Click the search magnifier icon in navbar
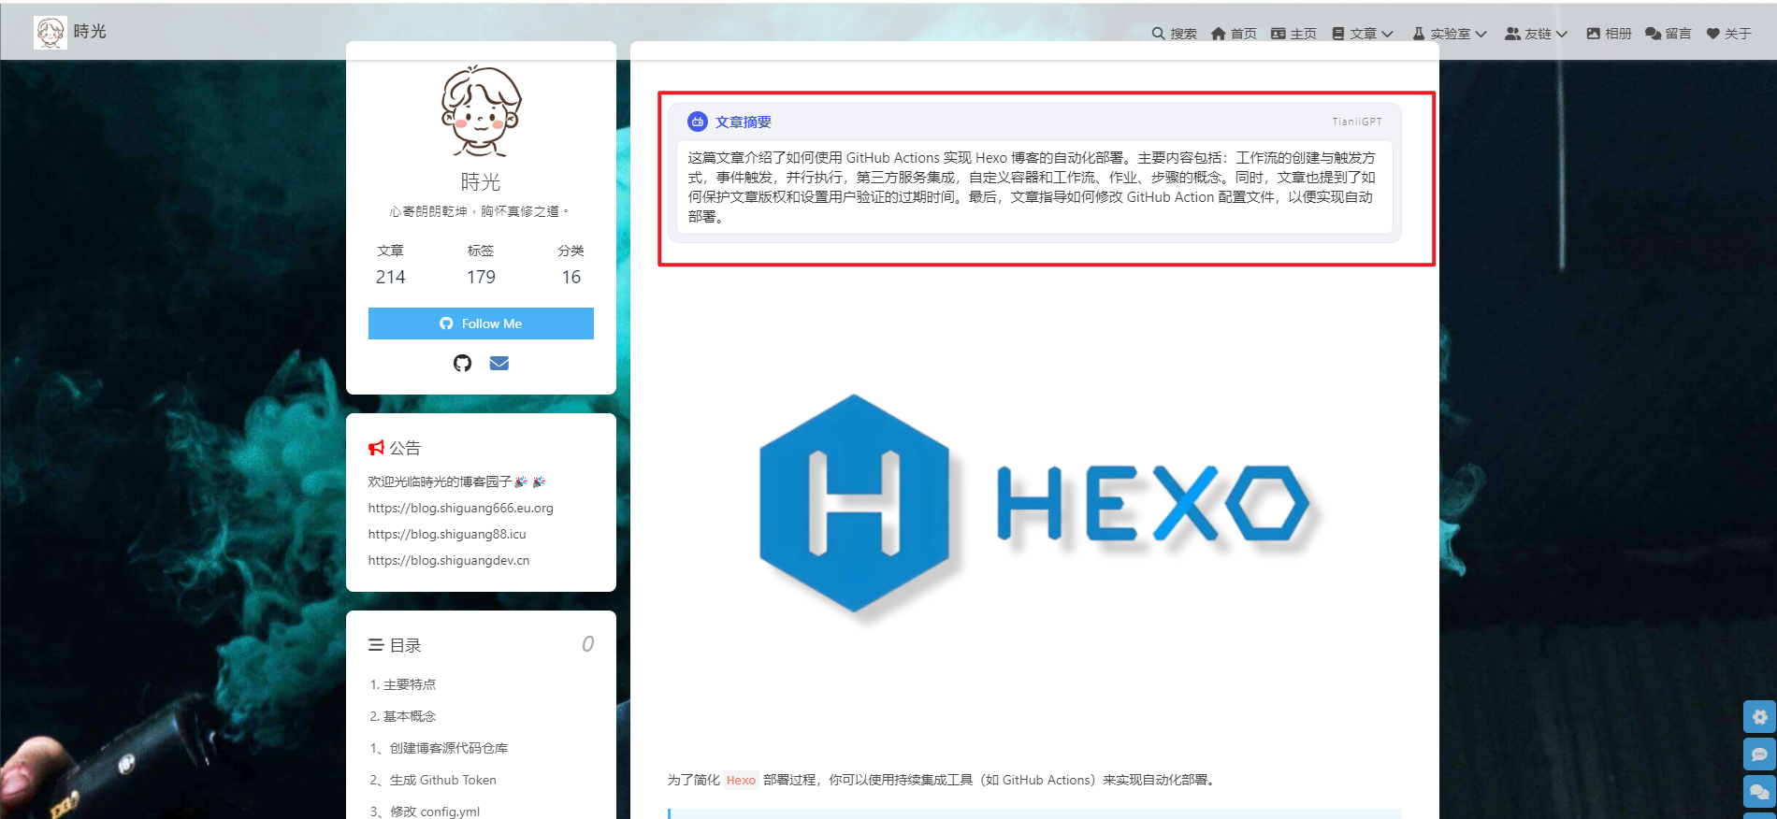1777x819 pixels. (1158, 34)
